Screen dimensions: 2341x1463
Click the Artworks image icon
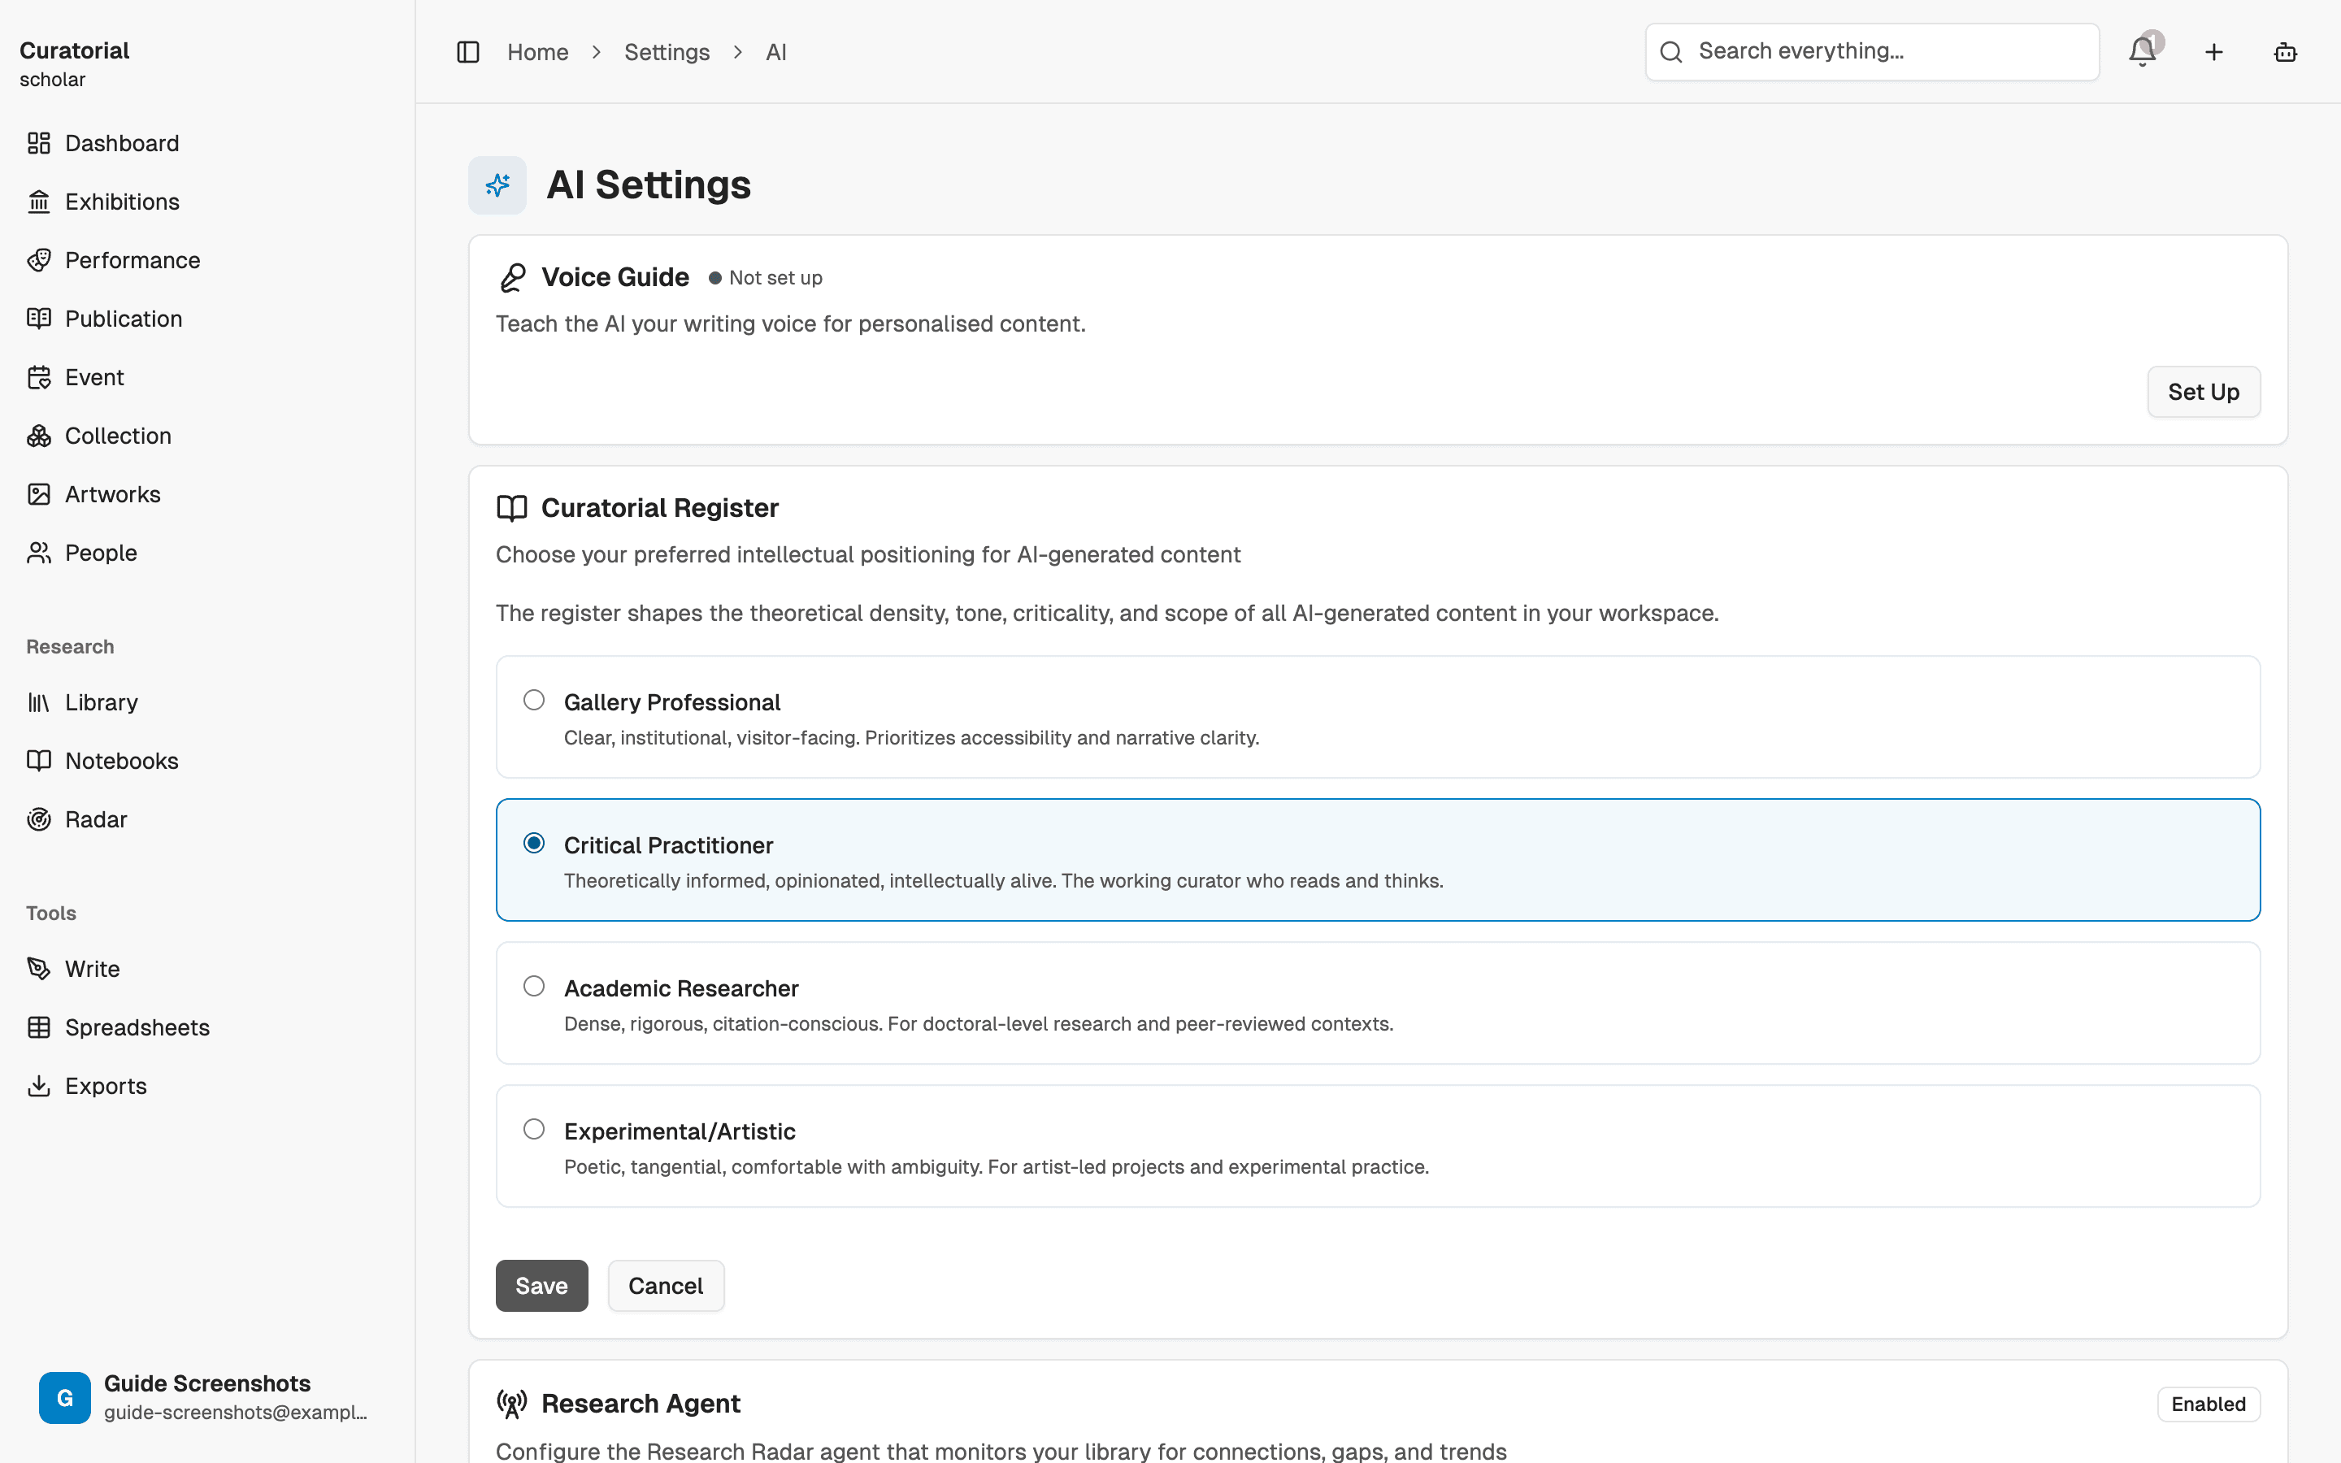click(x=39, y=494)
